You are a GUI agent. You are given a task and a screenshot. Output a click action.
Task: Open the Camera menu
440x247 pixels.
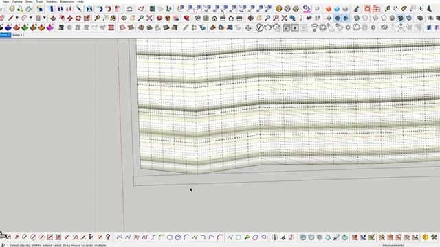pos(17,1)
